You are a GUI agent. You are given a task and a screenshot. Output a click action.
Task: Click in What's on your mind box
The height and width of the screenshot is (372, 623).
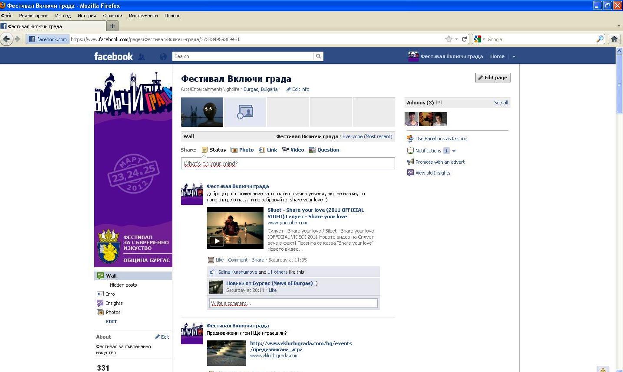(288, 163)
